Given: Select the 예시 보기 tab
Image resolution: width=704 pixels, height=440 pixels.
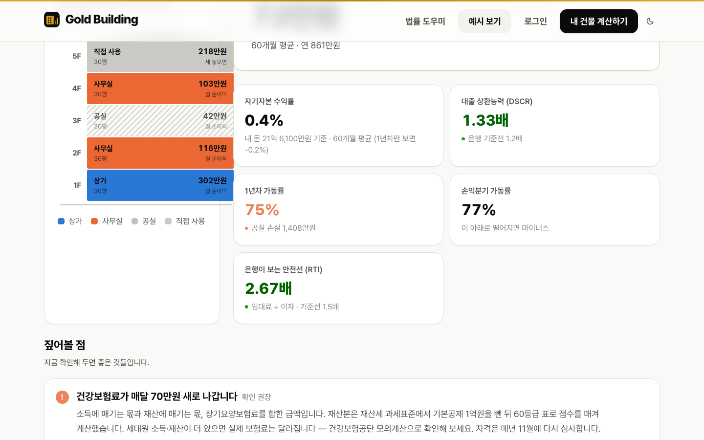Looking at the screenshot, I should [484, 21].
